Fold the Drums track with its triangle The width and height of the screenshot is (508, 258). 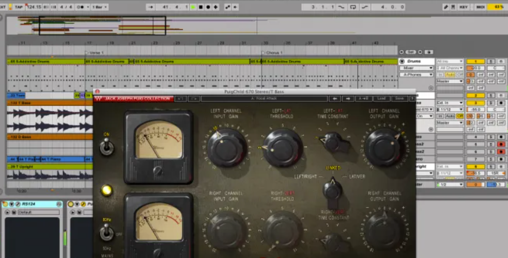click(402, 61)
